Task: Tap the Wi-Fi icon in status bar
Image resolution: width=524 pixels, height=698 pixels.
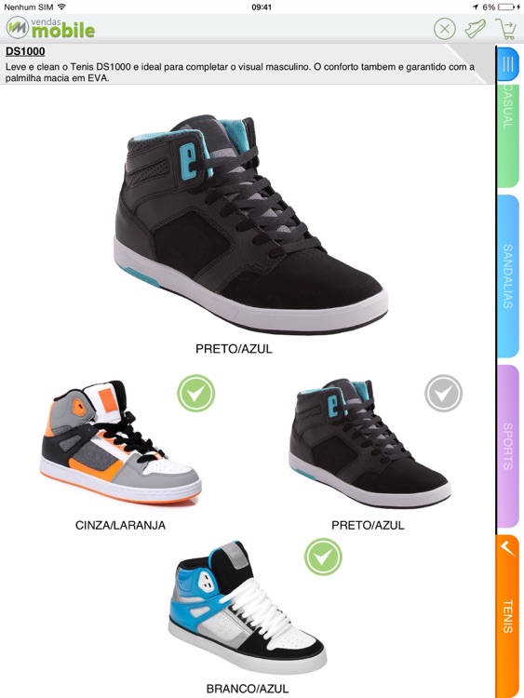Action: pos(62,7)
